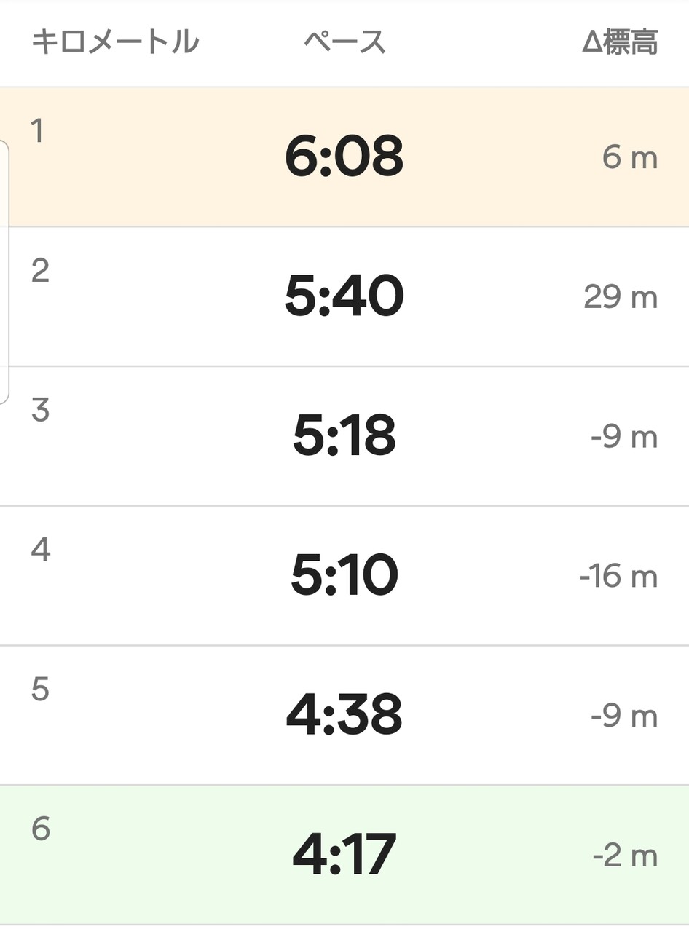Tap the 5:10 pace value
The height and width of the screenshot is (932, 689).
(344, 576)
